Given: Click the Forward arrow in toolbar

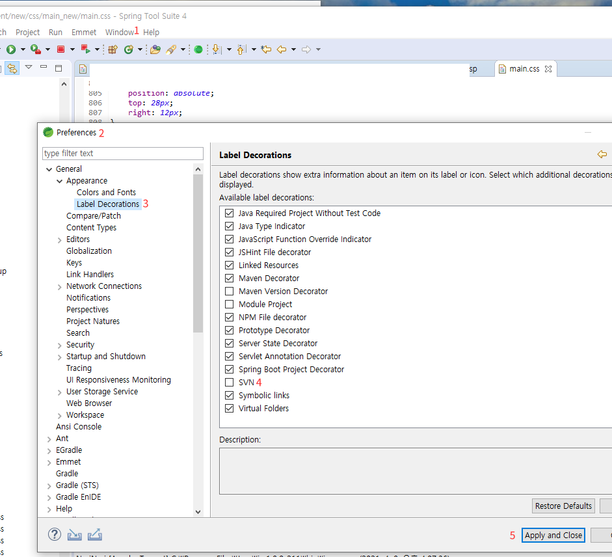Looking at the screenshot, I should pyautogui.click(x=306, y=49).
